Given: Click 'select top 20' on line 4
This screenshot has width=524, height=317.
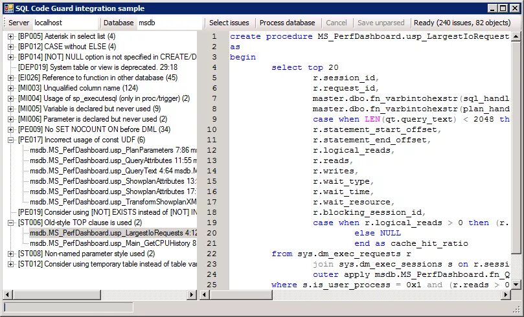Looking at the screenshot, I should click(x=305, y=67).
